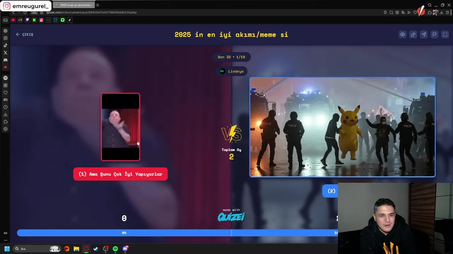453x254 pixels.
Task: Open Downloads from the sidebar
Action: point(5,114)
